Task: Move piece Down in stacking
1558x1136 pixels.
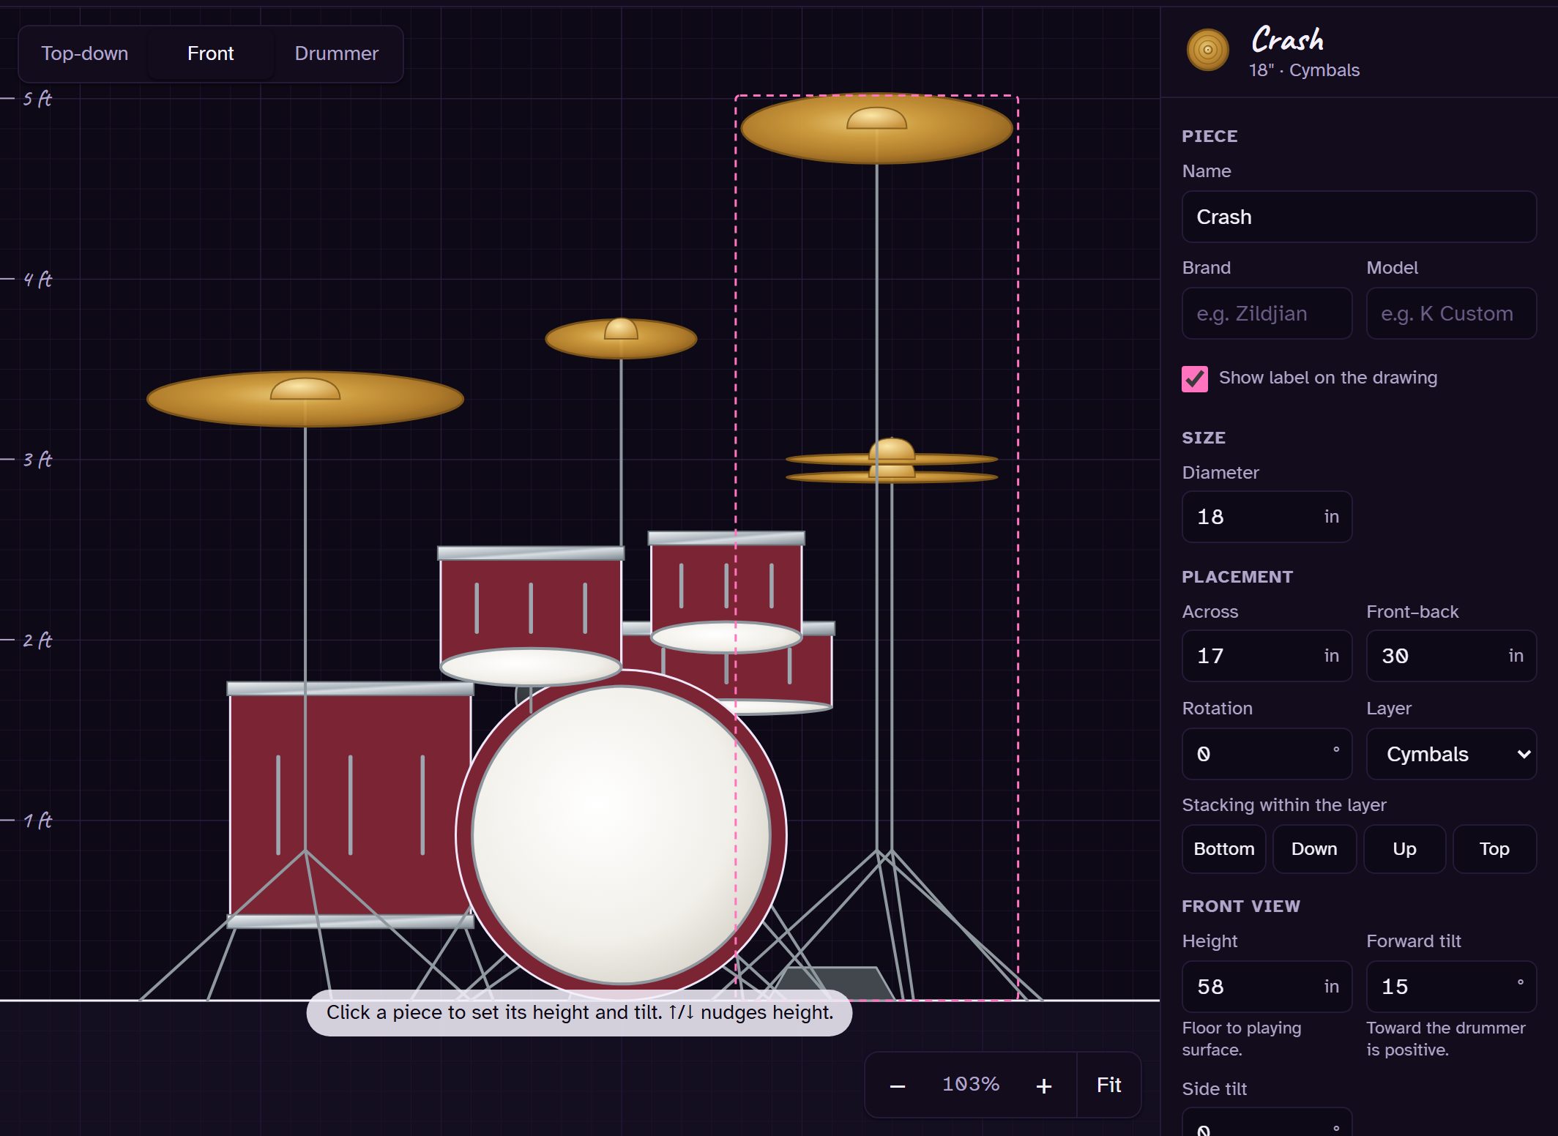Action: (x=1314, y=849)
